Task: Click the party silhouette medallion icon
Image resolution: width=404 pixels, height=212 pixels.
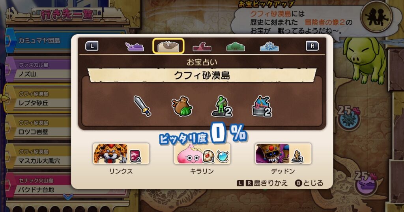Action: 376,17
